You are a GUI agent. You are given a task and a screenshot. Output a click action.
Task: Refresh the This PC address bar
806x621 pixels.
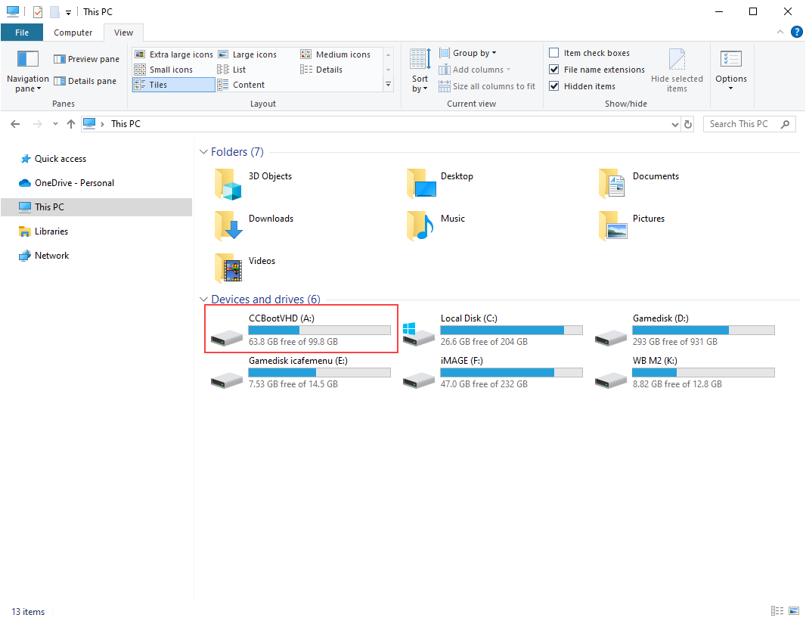click(x=687, y=124)
